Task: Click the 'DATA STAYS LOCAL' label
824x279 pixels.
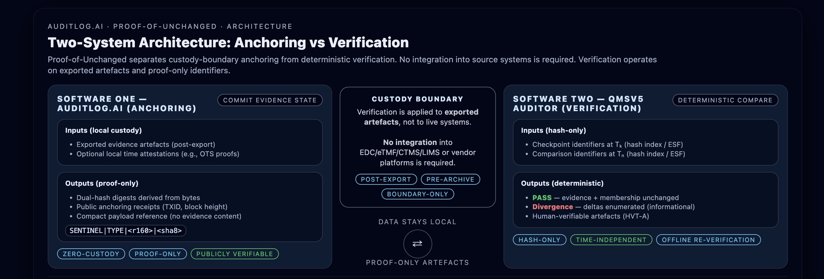Action: pos(417,222)
